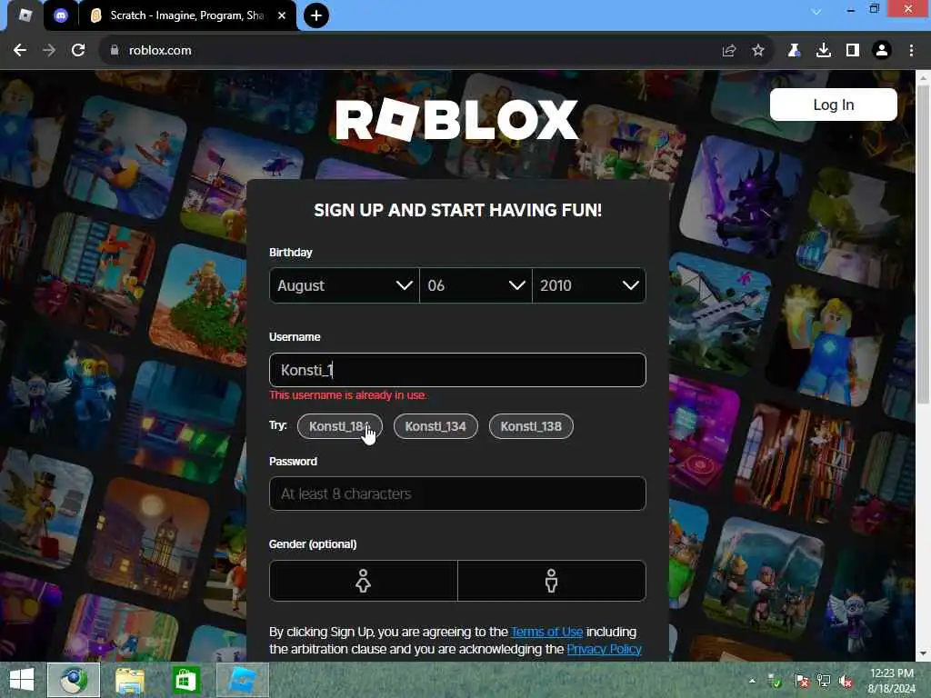931x698 pixels.
Task: Open Microsoft Store from taskbar
Action: coord(185,680)
